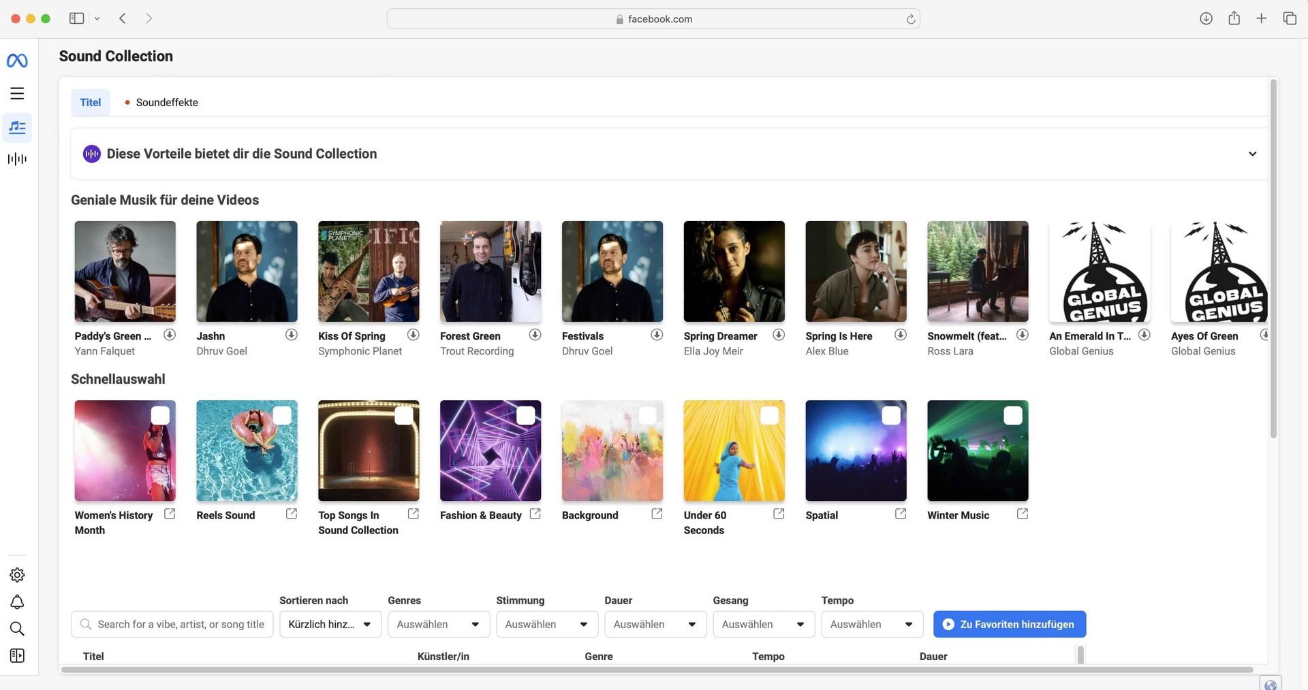Open the Genres dropdown
This screenshot has height=690, width=1308.
[439, 624]
